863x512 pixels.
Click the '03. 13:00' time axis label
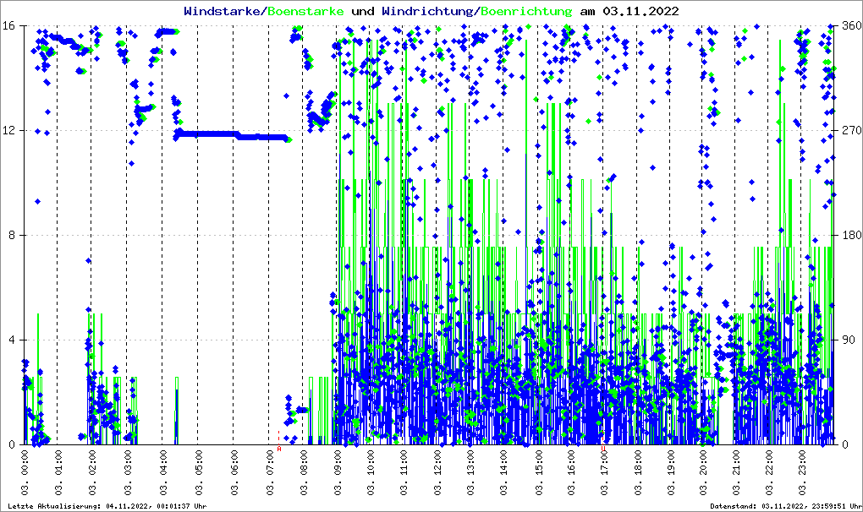click(x=470, y=472)
